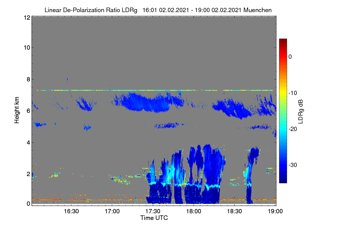Click the 4 km height tick label
Screen dimensions: 363x242
coord(28,142)
